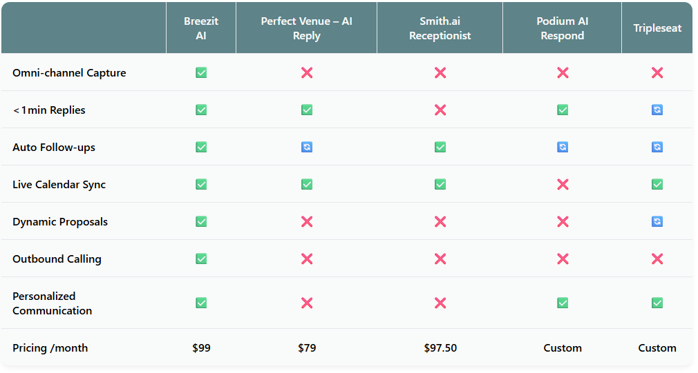Click Smith.ai <1min Replies red cross

coord(440,110)
